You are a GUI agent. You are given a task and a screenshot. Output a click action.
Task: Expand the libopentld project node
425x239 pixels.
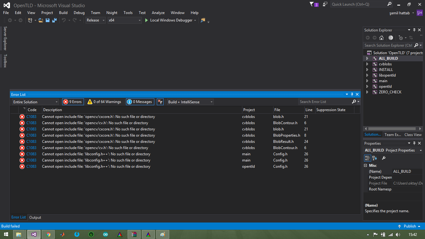click(x=367, y=75)
